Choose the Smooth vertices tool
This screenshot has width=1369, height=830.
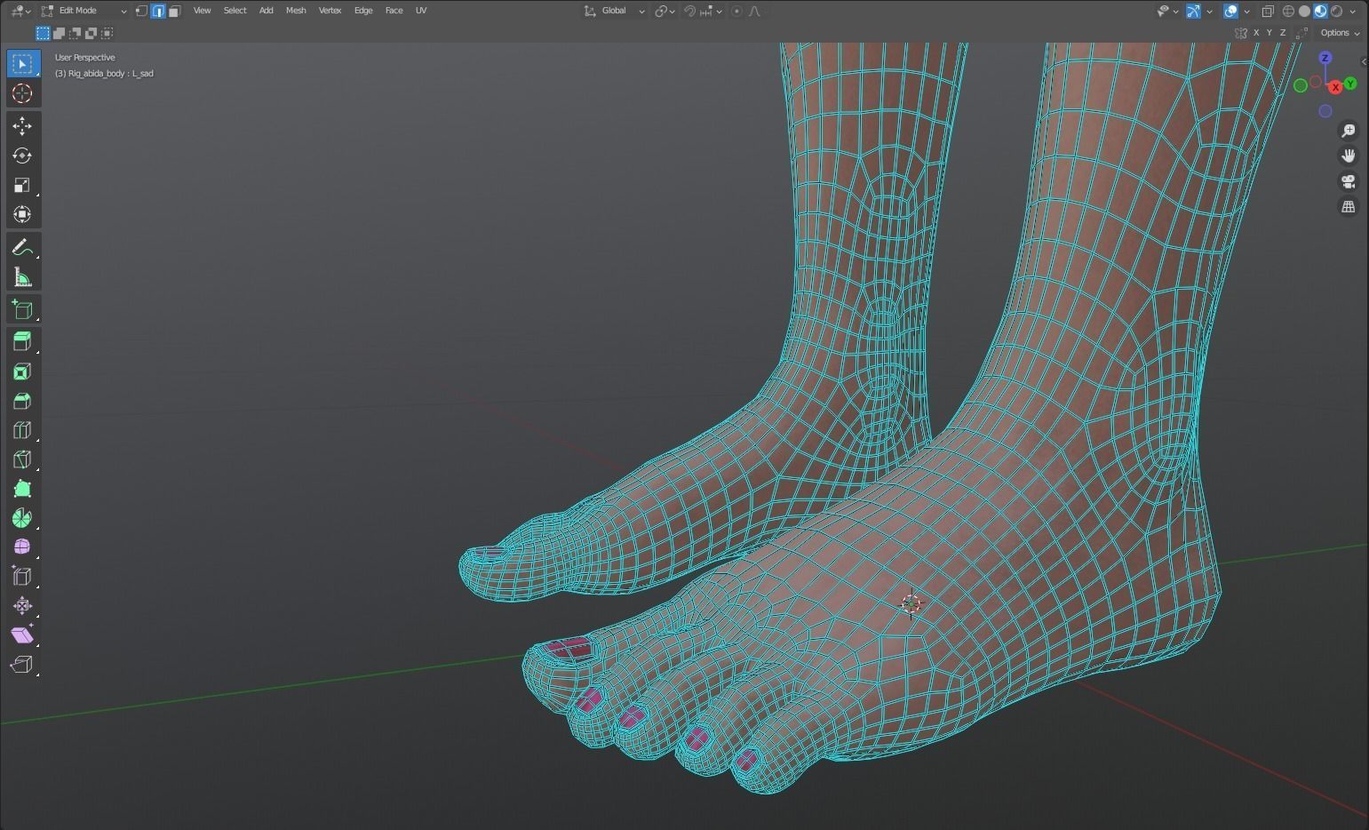click(22, 547)
